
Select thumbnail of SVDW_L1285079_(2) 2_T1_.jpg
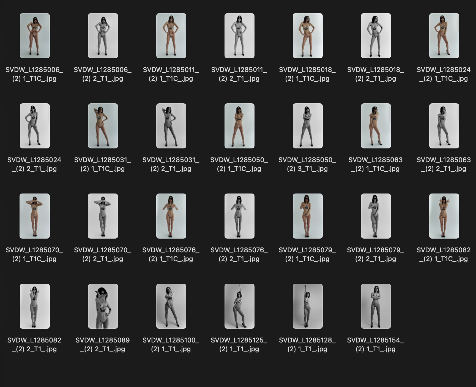click(376, 216)
